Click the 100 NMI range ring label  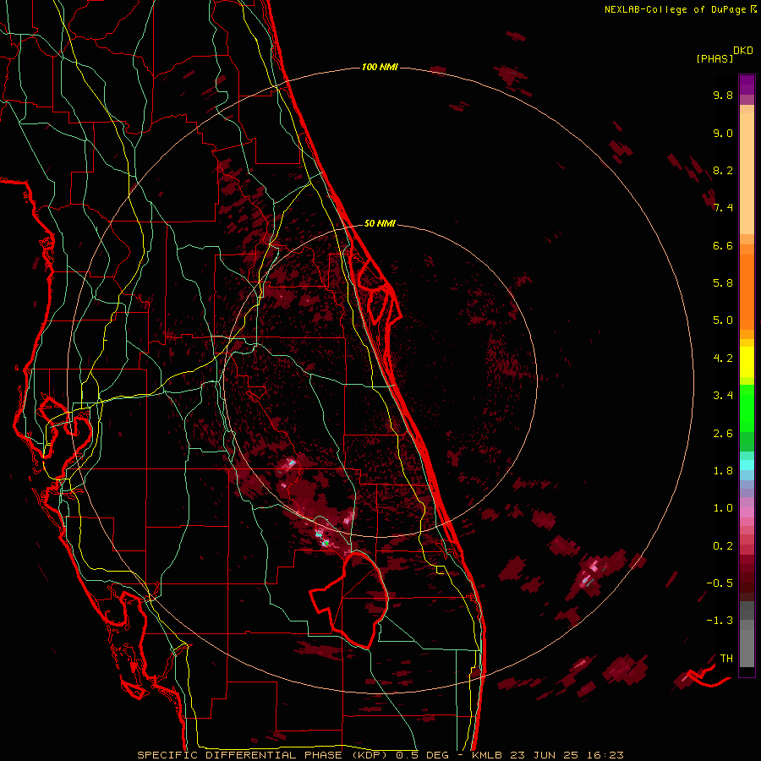point(380,67)
